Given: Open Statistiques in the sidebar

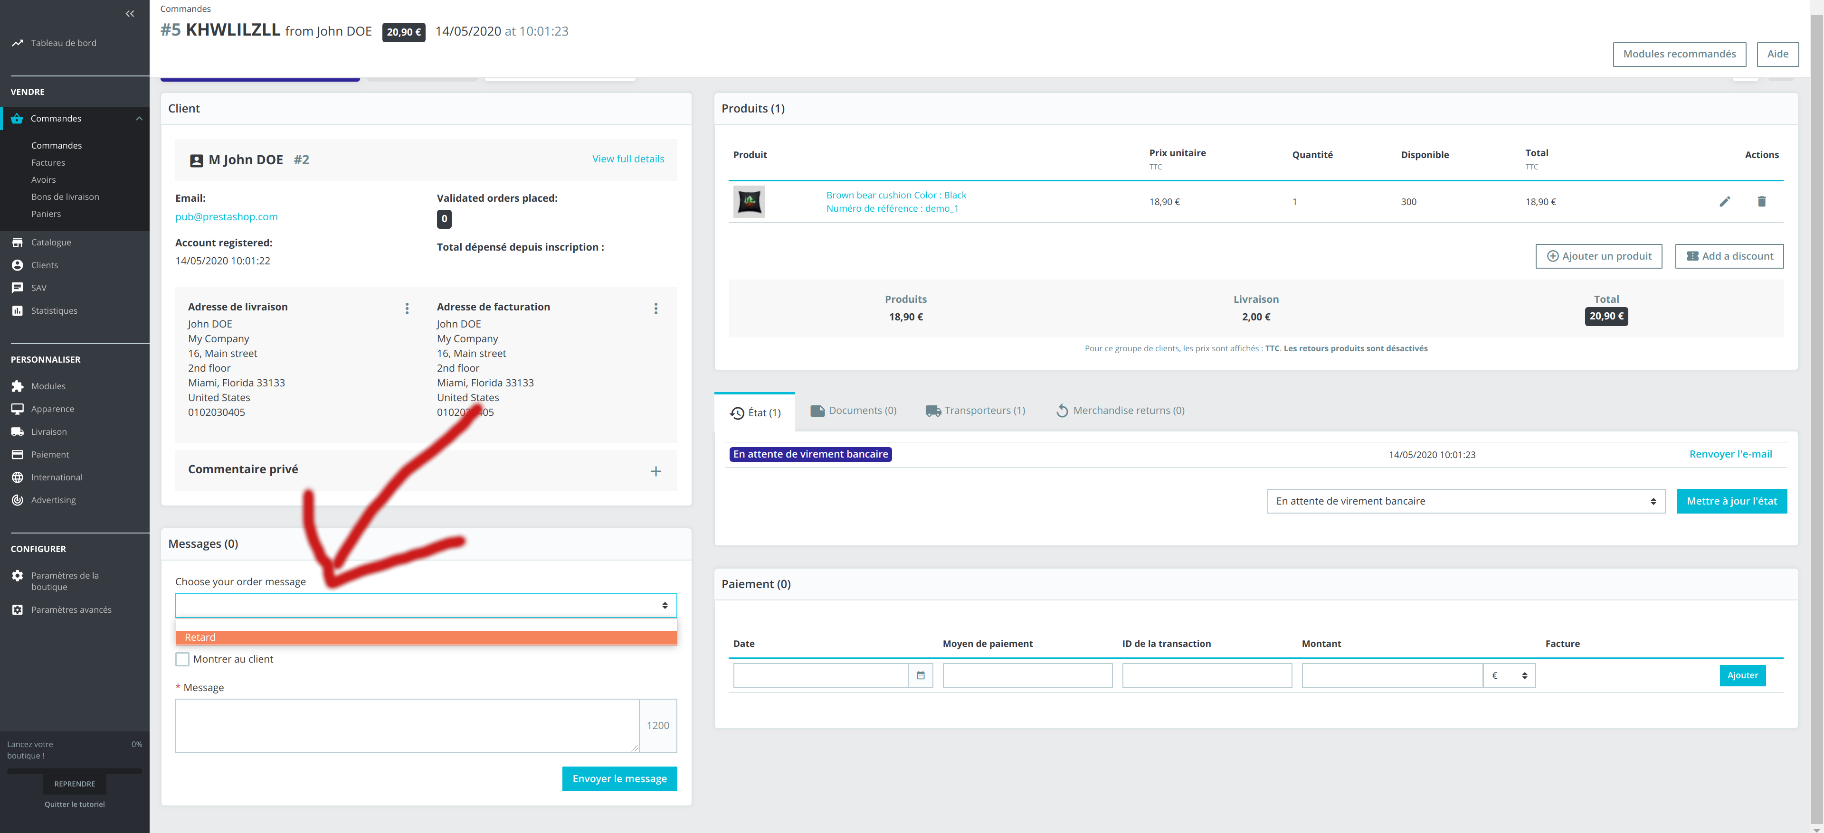Looking at the screenshot, I should tap(54, 311).
